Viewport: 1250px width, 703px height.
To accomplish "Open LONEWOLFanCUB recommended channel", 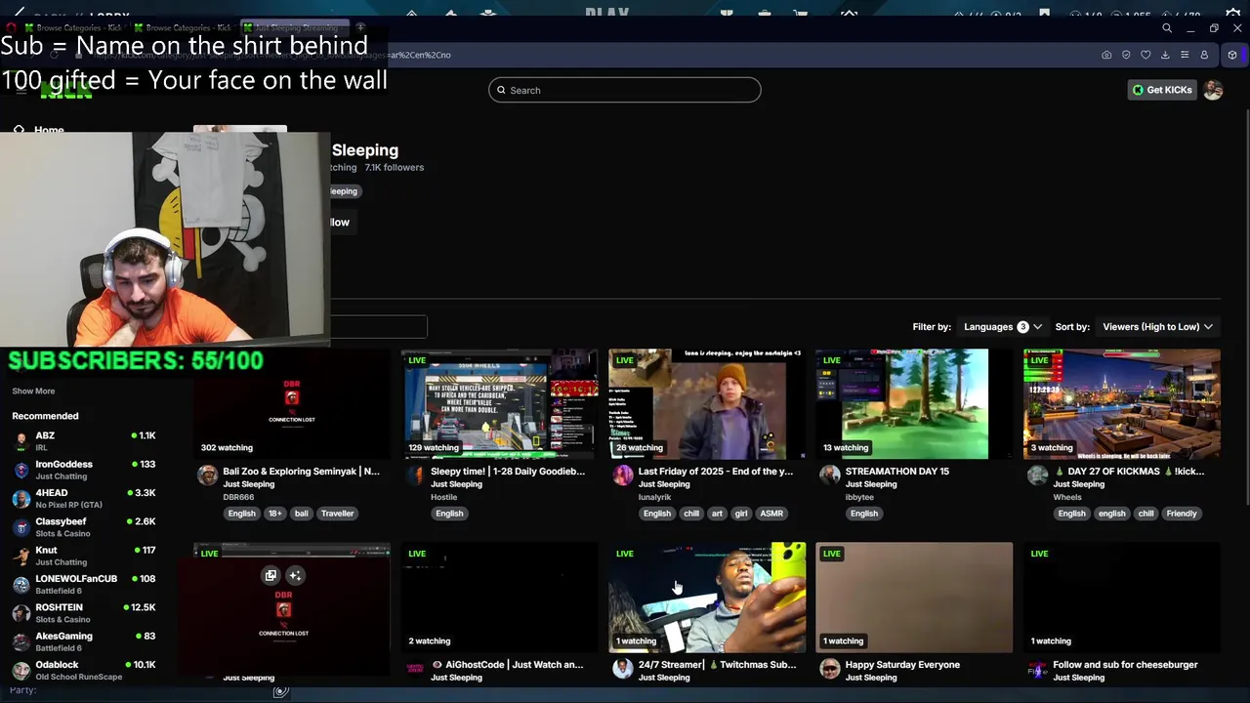I will click(83, 584).
